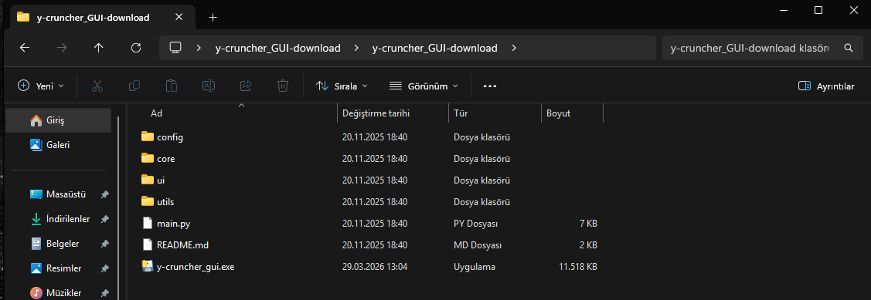Expand chevron before first y-cruncher_GUI-download breadcrumb
The image size is (871, 300).
[x=199, y=48]
